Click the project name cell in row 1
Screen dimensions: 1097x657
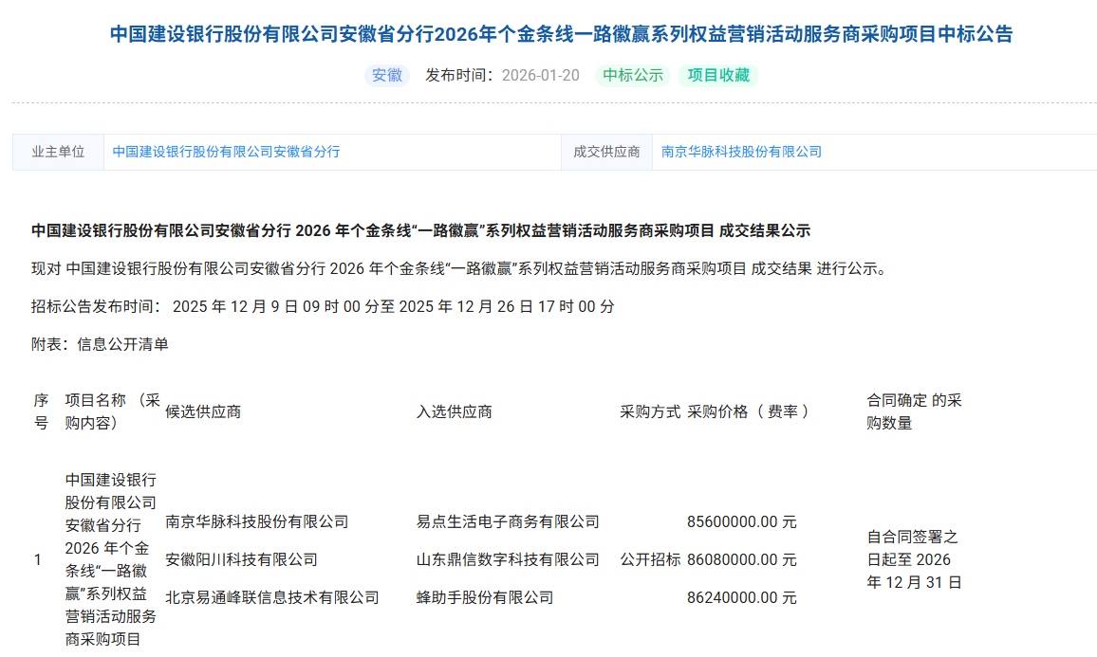click(110, 559)
